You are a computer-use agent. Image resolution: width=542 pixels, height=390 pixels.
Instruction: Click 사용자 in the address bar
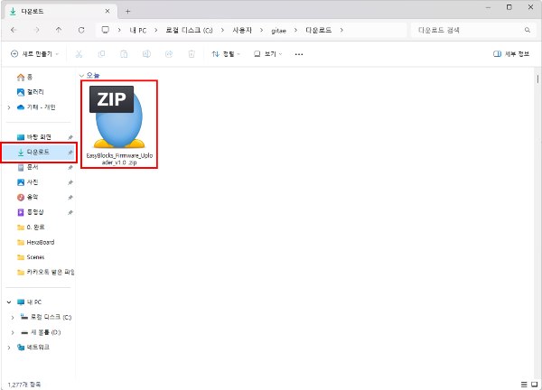coord(242,31)
